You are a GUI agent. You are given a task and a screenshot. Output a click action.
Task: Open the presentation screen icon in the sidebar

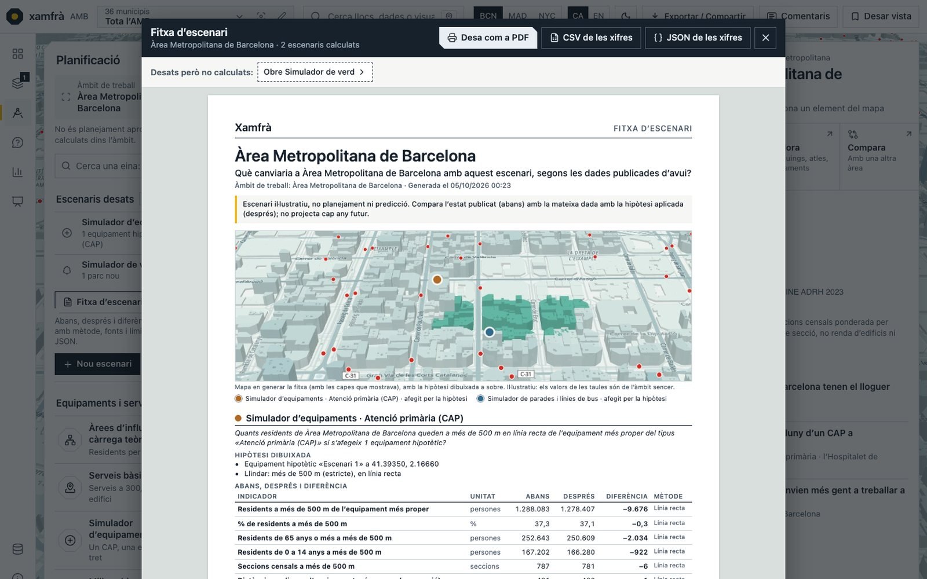pyautogui.click(x=18, y=201)
